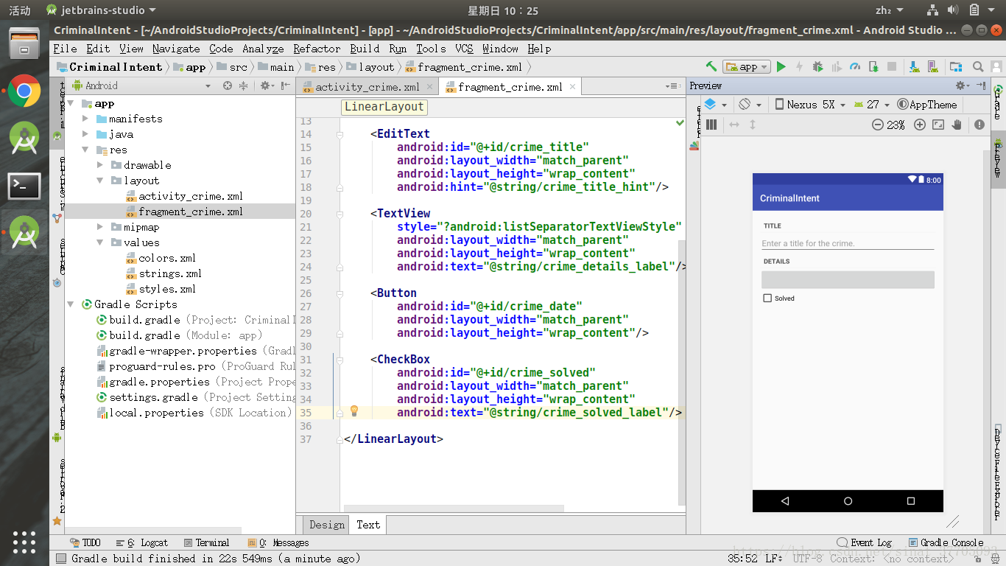Toggle tool window buttons at status bar corner
This screenshot has height=566, width=1006.
pos(61,559)
